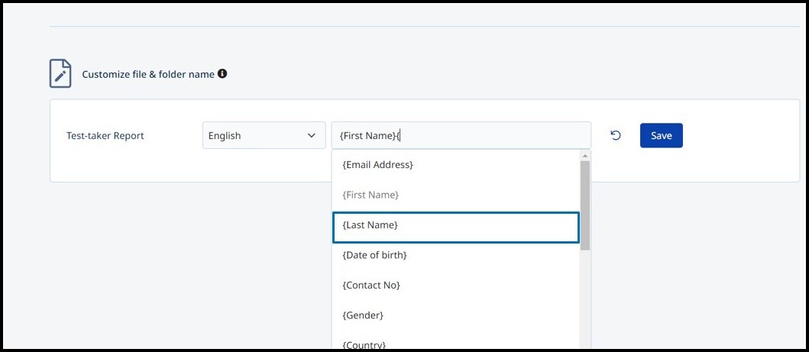The height and width of the screenshot is (352, 809).
Task: Click the document pencil icon
Action: point(60,74)
